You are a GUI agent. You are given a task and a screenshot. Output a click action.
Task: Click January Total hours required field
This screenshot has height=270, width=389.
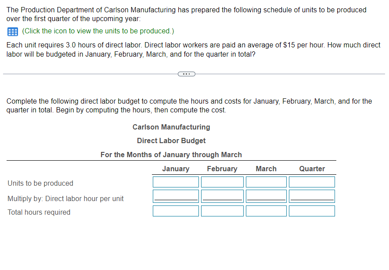click(x=176, y=211)
